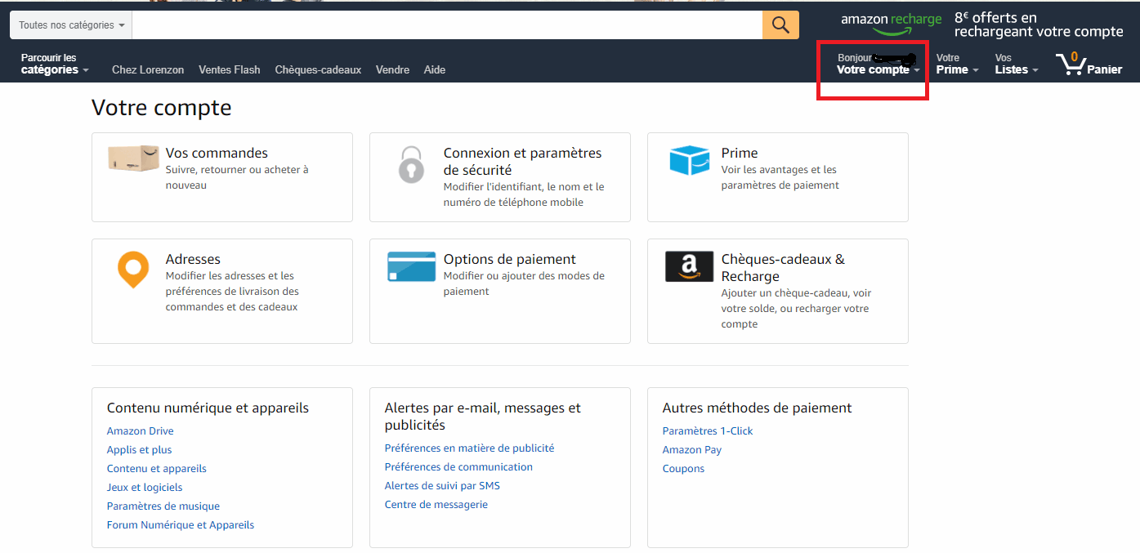The image size is (1140, 553).
Task: Click the security padlock icon
Action: pos(411,164)
